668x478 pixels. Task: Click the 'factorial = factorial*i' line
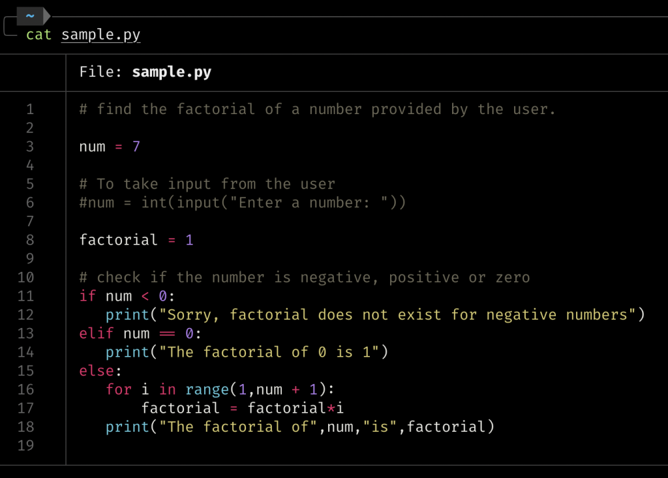click(243, 409)
